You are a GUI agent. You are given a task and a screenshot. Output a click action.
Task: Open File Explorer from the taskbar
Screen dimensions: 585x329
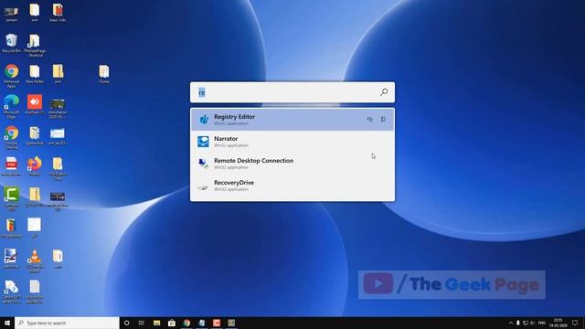click(x=156, y=323)
